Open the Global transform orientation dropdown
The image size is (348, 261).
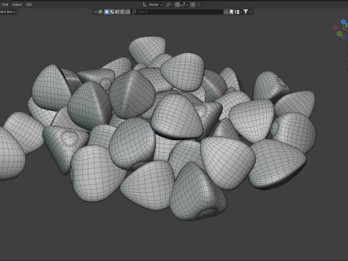click(153, 4)
